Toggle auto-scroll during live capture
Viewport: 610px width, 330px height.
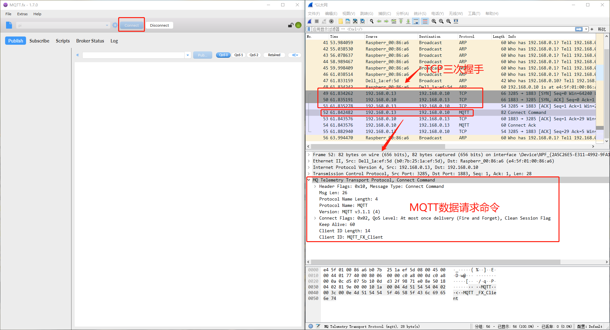point(416,21)
